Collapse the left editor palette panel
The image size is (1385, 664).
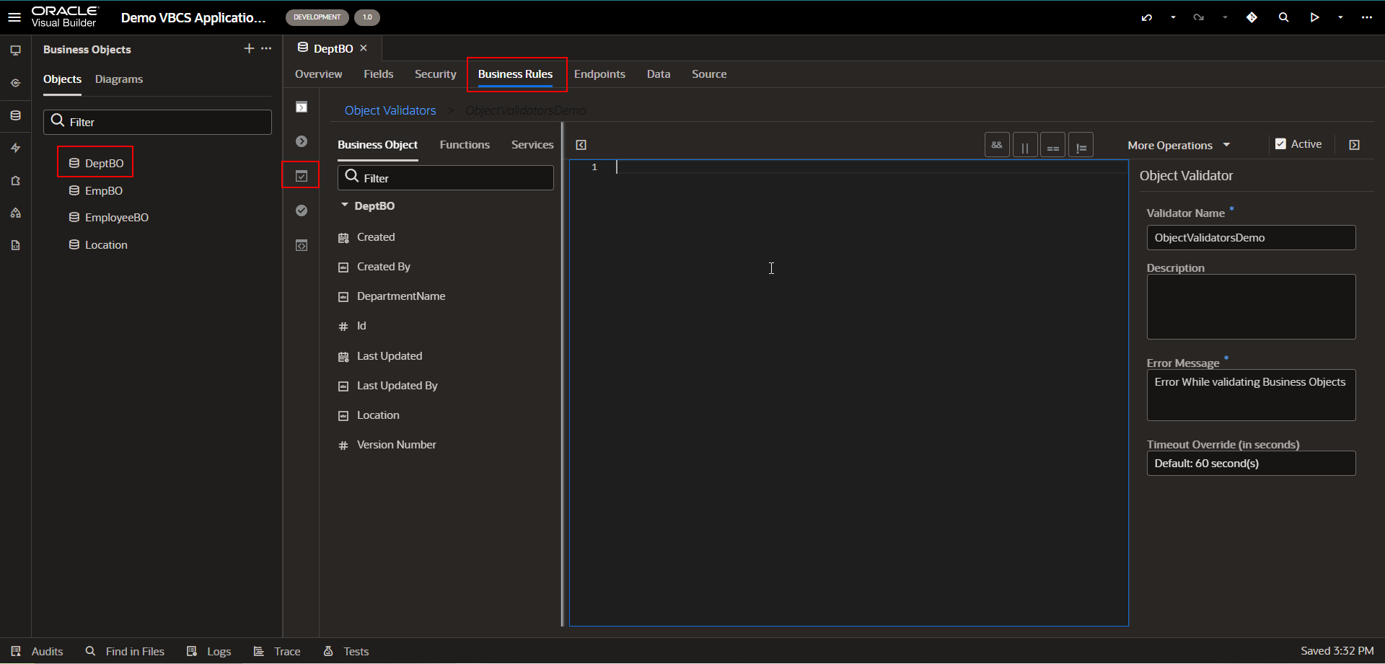coord(581,145)
